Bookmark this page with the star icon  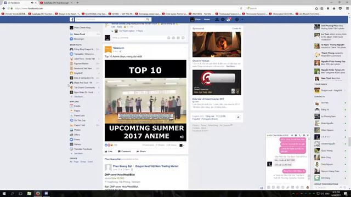(x=316, y=9)
